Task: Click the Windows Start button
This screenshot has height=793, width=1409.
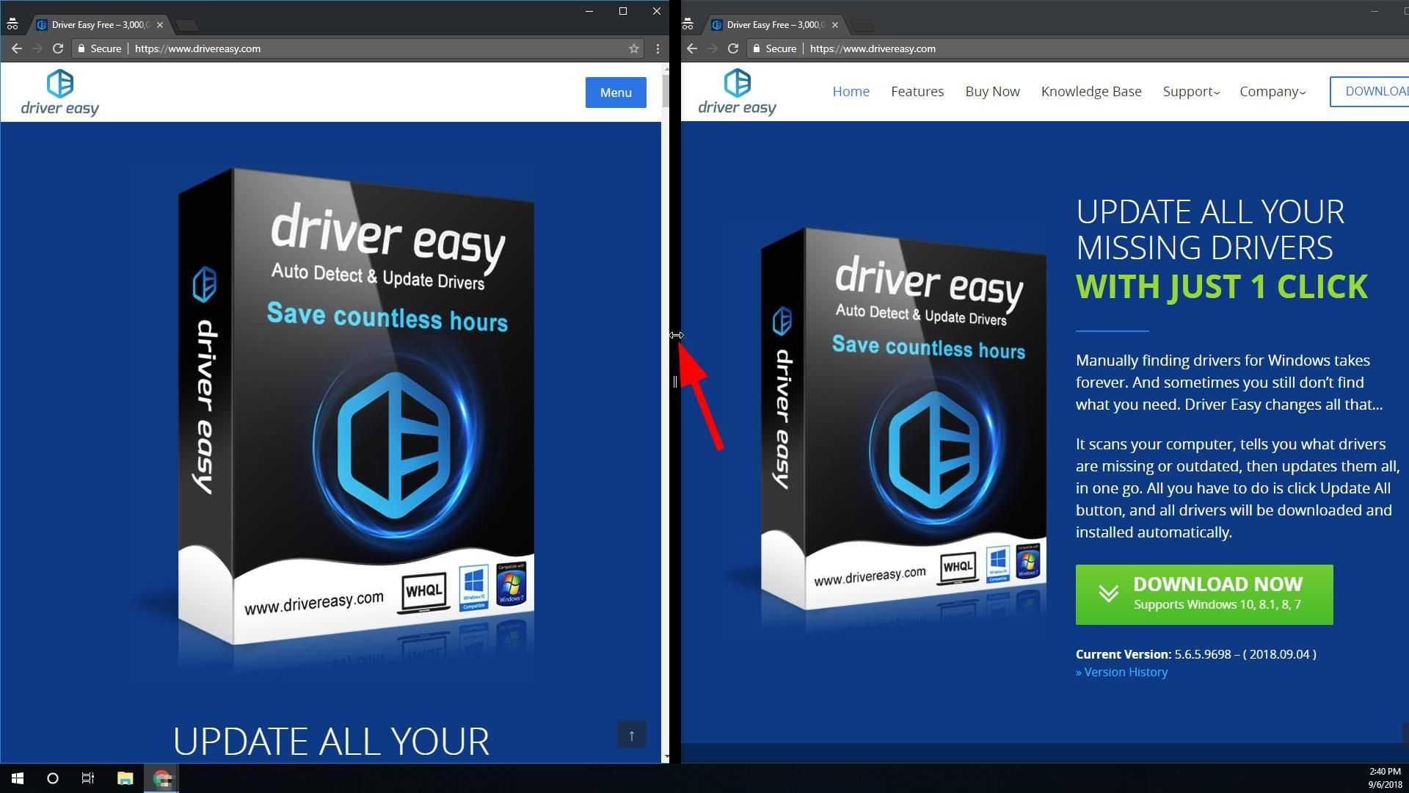Action: click(x=18, y=778)
